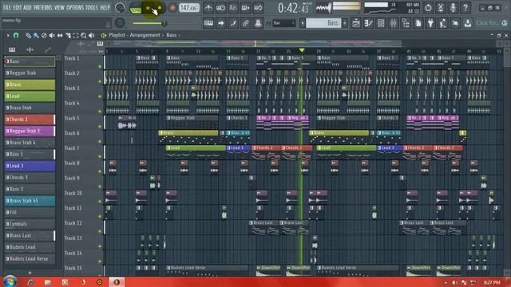Screen dimensions: 511x287
Task: Open the Playlist view icon
Action: [x=356, y=23]
